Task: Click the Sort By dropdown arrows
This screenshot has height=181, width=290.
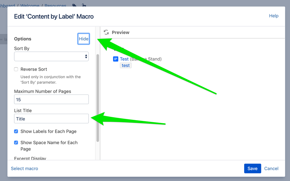Action: (x=86, y=56)
